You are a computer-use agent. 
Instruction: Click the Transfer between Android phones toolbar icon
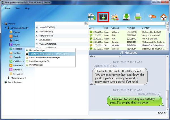click(103, 17)
